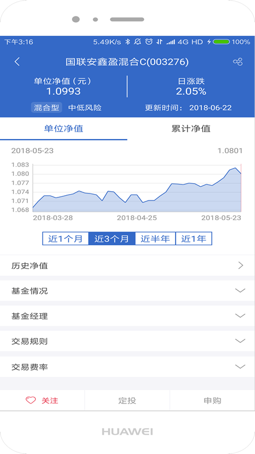Tap the alarm clock status icon
This screenshot has height=454, width=255.
[x=148, y=41]
